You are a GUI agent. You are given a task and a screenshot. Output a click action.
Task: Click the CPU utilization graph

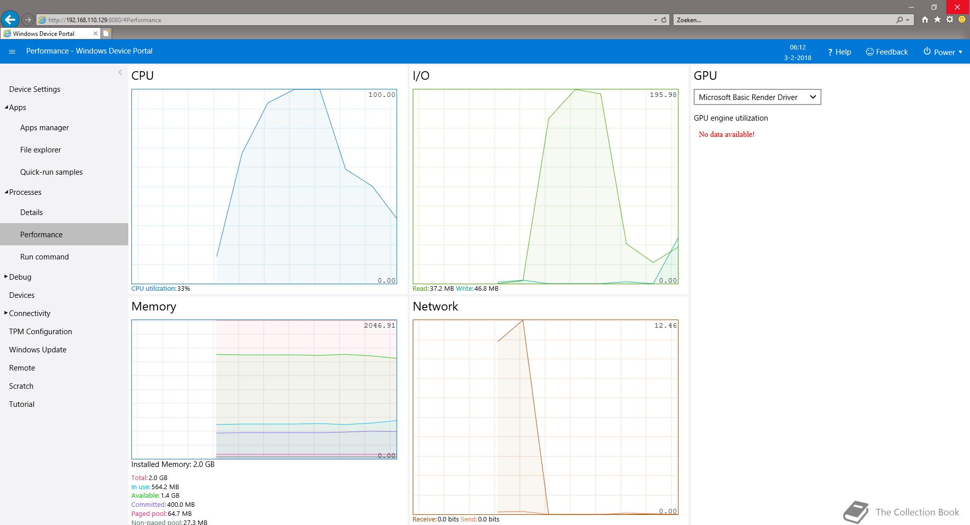pyautogui.click(x=264, y=186)
